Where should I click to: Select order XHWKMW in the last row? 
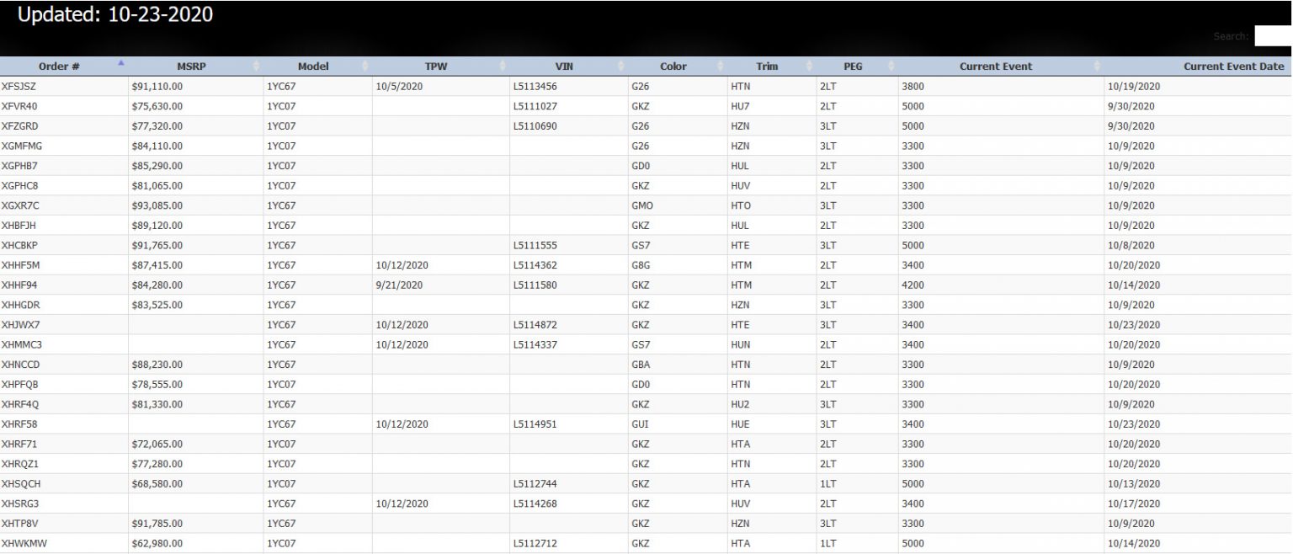coord(24,544)
